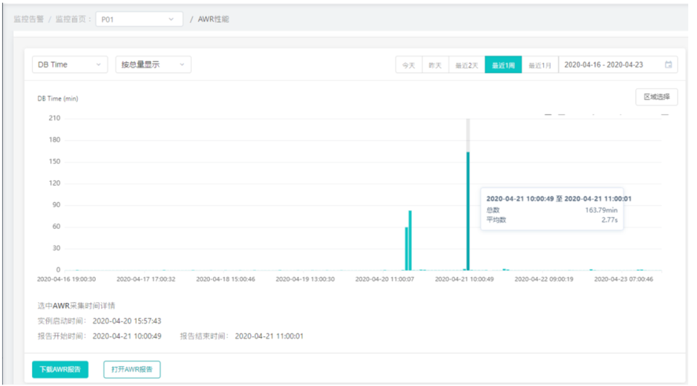Click the AWR性能 breadcrumb text

[214, 19]
